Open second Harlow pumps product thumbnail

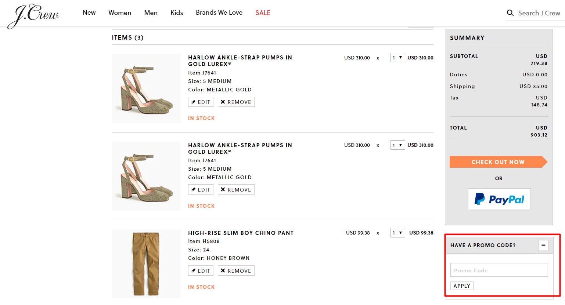click(x=146, y=176)
